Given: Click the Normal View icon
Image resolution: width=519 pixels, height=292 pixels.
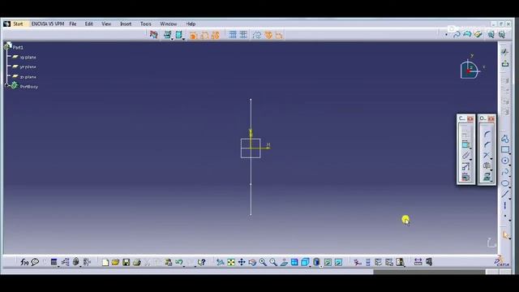Looking at the screenshot, I should click(x=284, y=263).
